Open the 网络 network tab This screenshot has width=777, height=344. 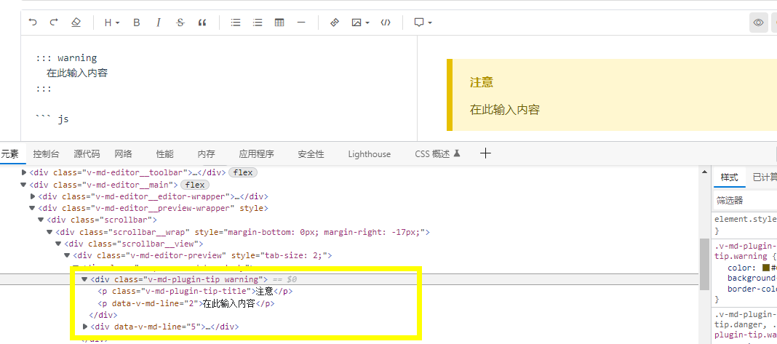pyautogui.click(x=124, y=154)
